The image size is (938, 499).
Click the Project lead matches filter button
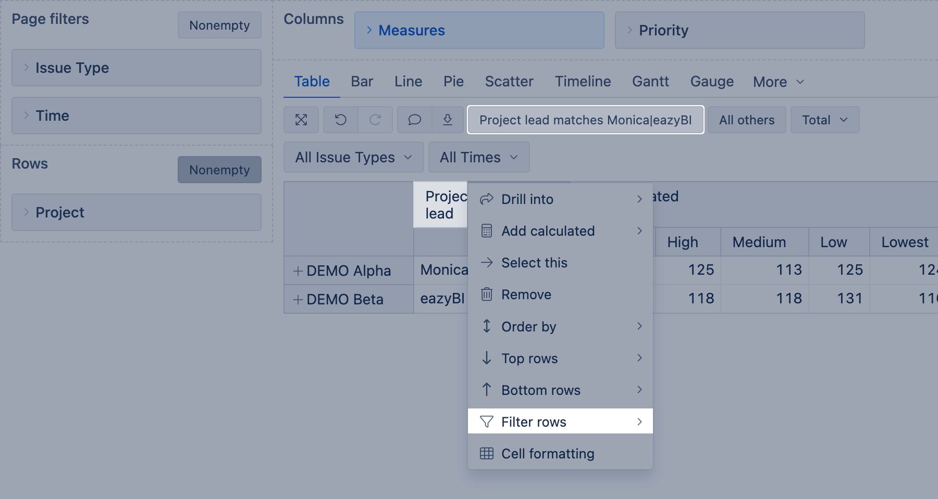585,120
